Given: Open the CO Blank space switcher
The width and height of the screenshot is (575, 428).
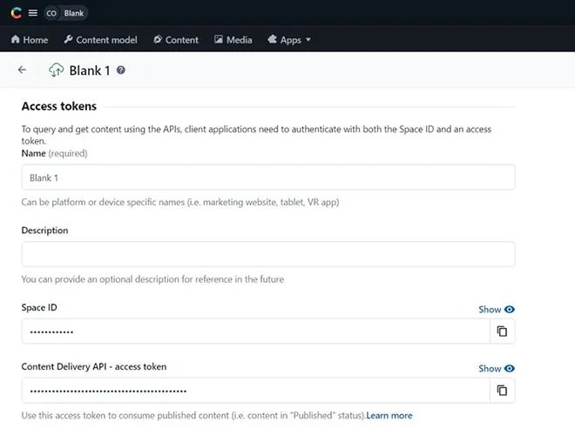Looking at the screenshot, I should click(x=66, y=13).
